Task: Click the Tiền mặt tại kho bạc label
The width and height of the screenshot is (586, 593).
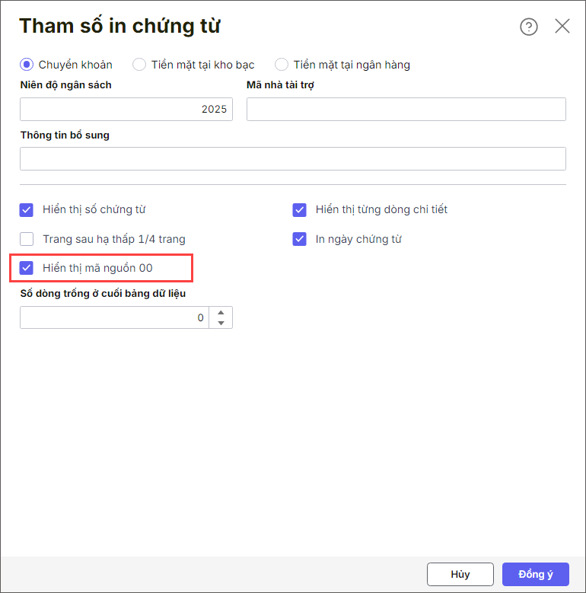Action: coord(202,65)
